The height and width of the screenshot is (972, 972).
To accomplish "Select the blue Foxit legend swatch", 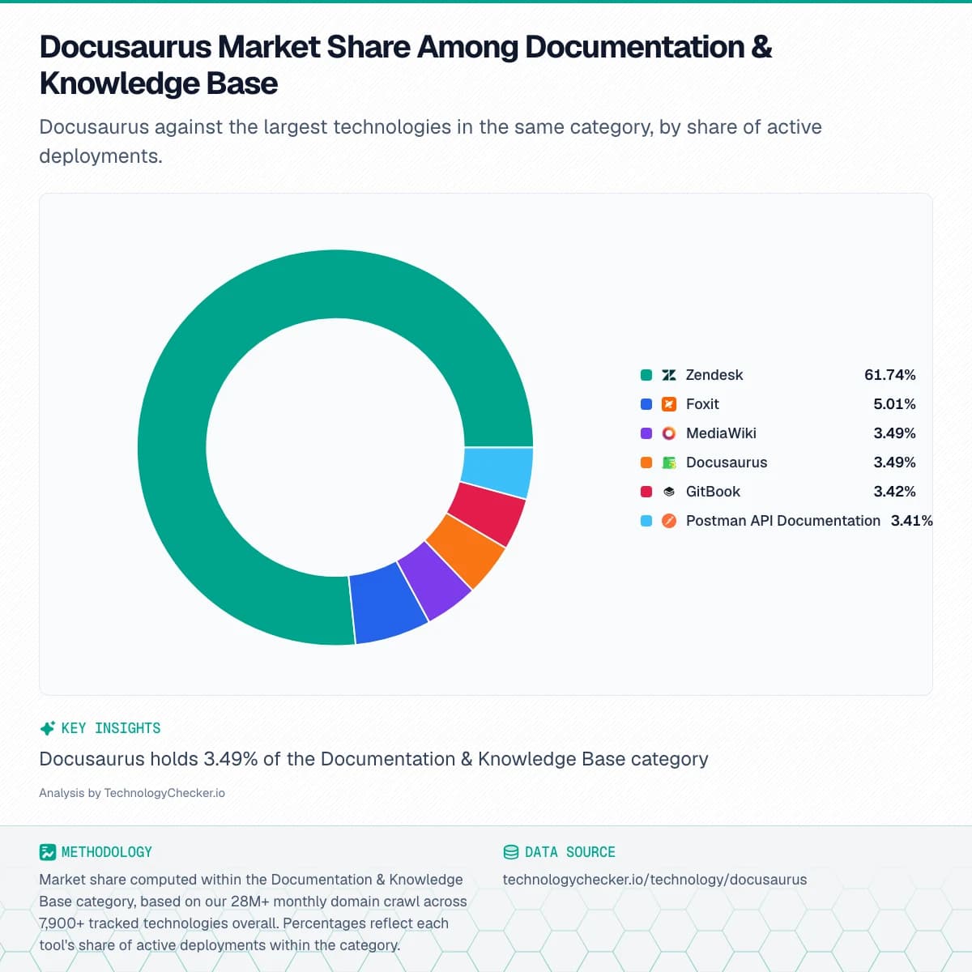I will pos(646,404).
